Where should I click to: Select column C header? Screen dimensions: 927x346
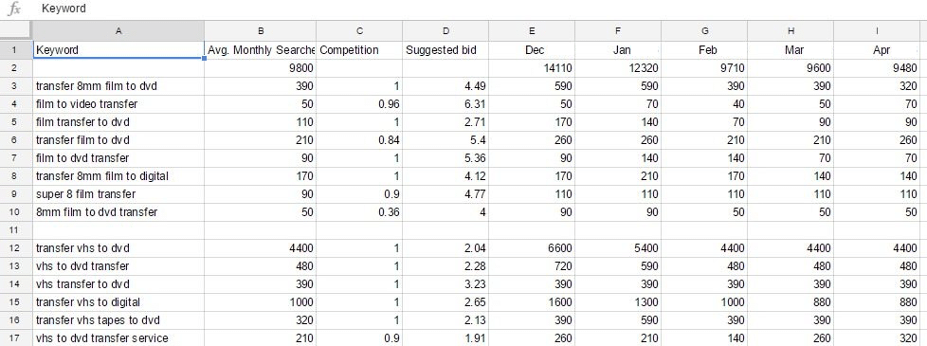(359, 30)
